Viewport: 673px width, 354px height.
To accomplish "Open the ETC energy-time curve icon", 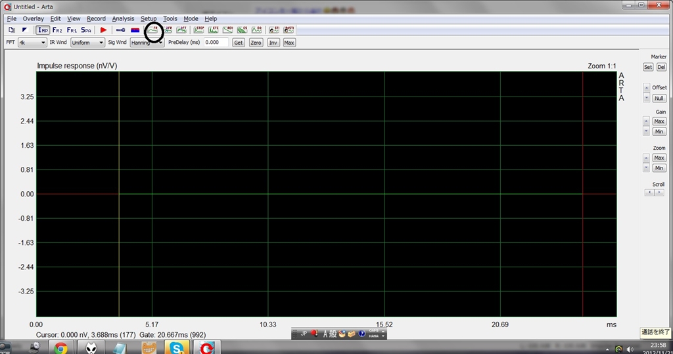I will [214, 30].
